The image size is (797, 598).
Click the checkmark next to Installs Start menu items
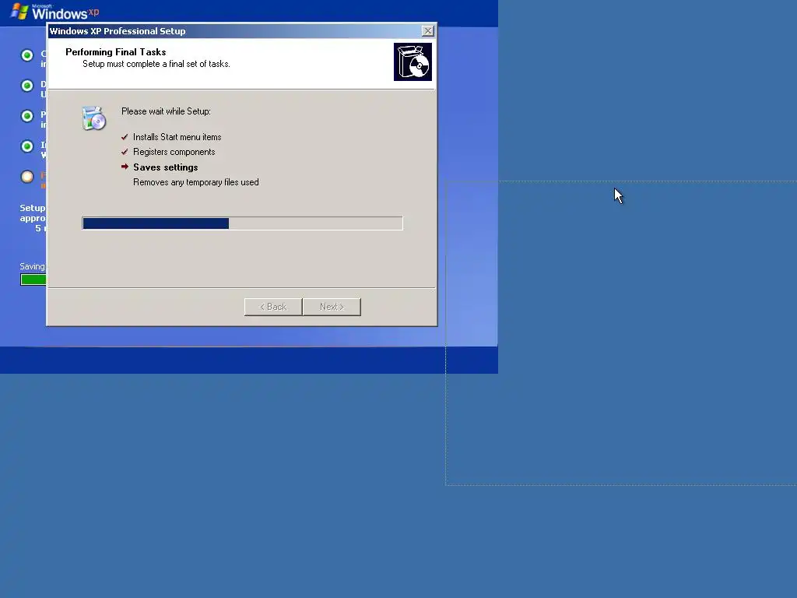coord(125,137)
